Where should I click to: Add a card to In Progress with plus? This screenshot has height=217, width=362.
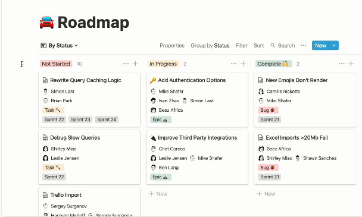pyautogui.click(x=243, y=64)
